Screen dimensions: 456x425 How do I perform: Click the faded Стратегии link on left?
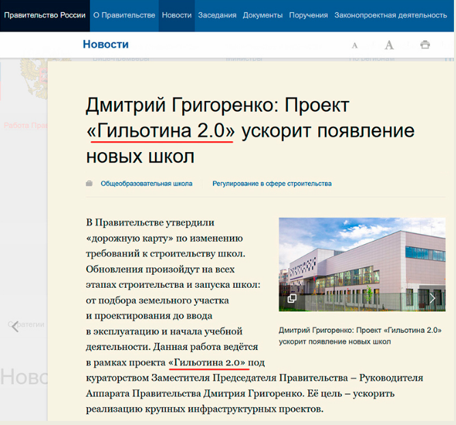(26, 325)
